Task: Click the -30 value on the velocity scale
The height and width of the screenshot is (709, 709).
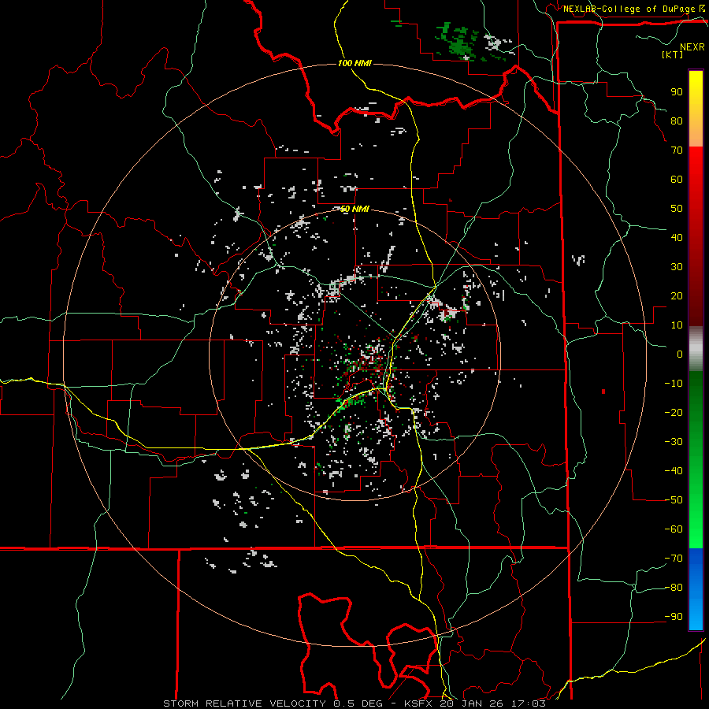Action: [x=674, y=442]
